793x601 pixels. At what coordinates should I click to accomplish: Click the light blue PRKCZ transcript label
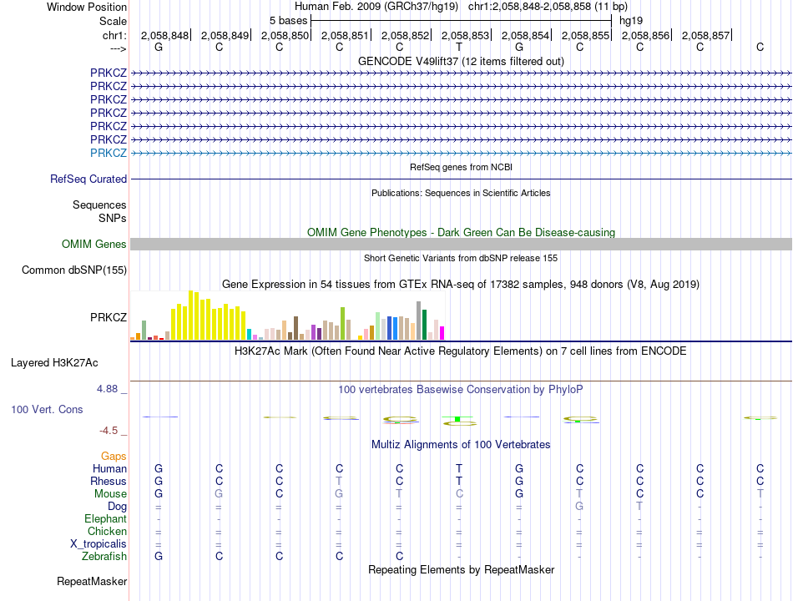(109, 153)
